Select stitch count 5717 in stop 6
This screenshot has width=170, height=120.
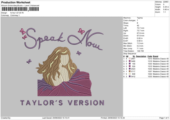(133, 72)
